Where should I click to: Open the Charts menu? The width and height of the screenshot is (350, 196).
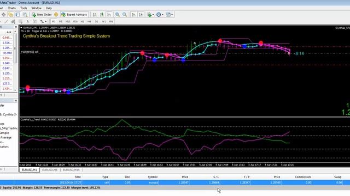pos(11,8)
